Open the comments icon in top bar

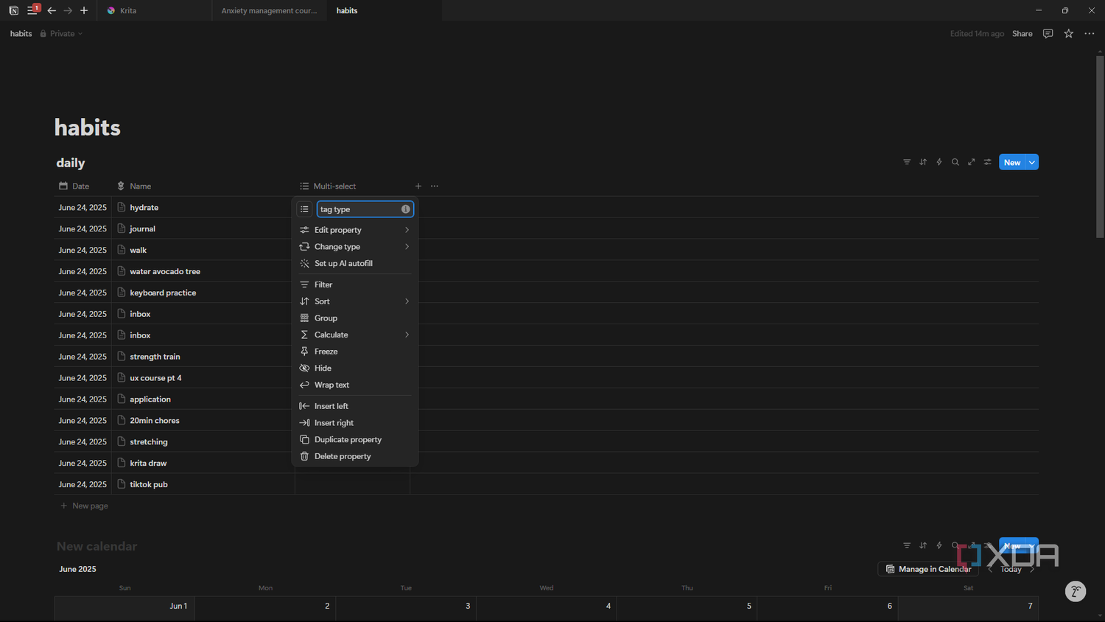coord(1048,34)
